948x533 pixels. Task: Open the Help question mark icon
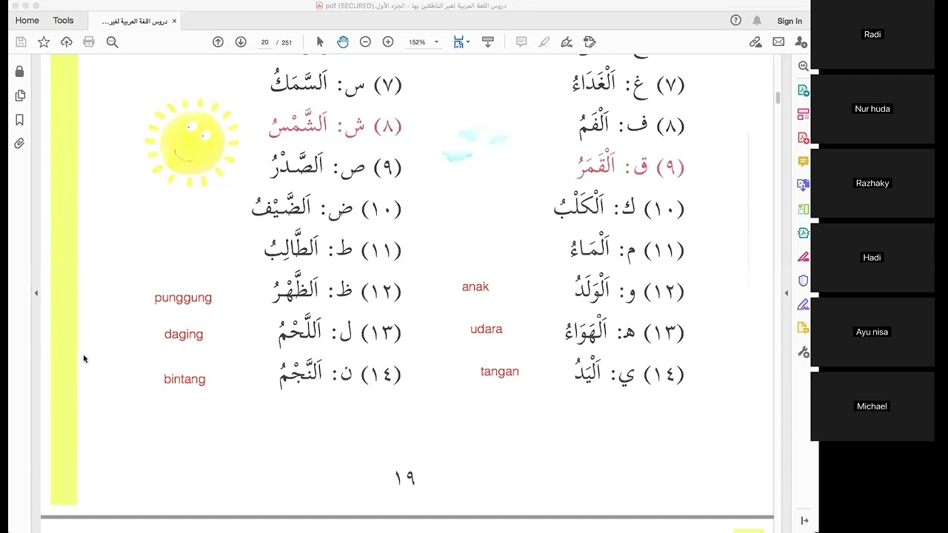click(x=735, y=21)
